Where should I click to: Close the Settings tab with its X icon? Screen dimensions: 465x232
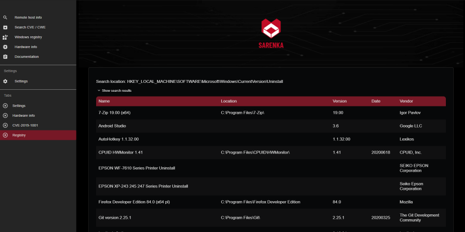(5, 105)
